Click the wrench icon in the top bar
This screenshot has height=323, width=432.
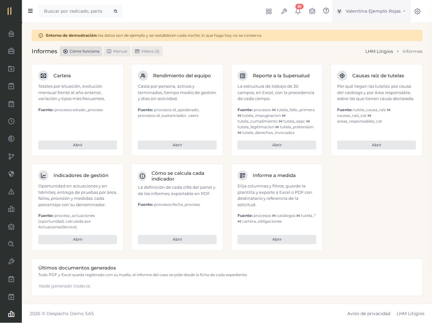click(x=284, y=11)
